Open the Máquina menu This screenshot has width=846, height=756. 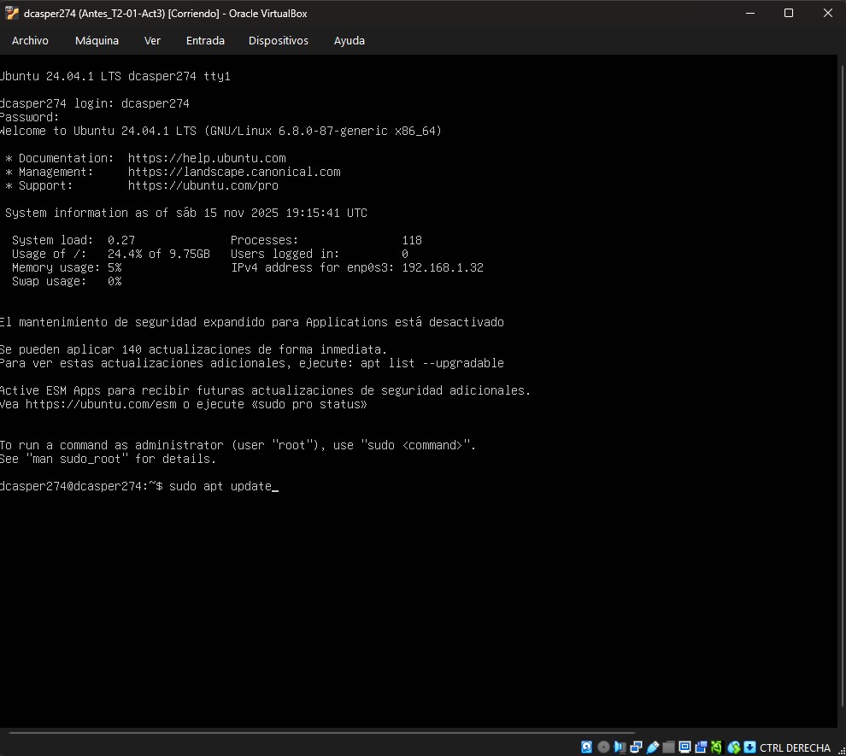(x=97, y=40)
